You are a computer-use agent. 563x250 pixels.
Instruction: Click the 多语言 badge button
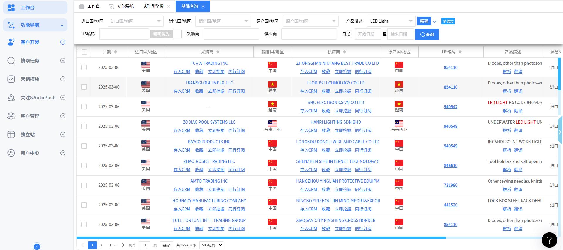coord(448,21)
